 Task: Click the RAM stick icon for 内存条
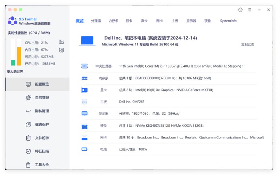pos(84,78)
